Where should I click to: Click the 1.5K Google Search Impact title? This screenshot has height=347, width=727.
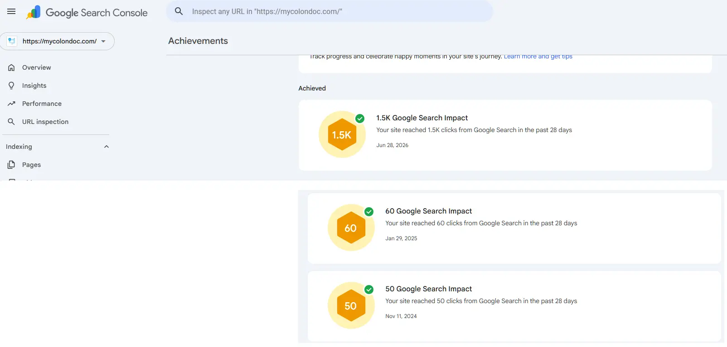click(x=422, y=118)
